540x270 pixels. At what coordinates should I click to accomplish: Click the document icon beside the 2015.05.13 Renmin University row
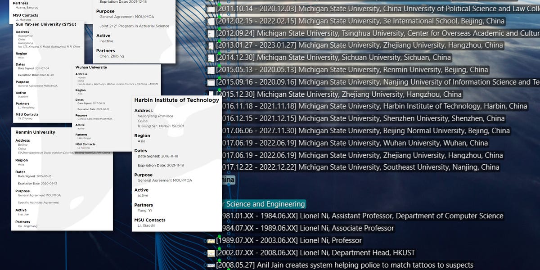(211, 70)
